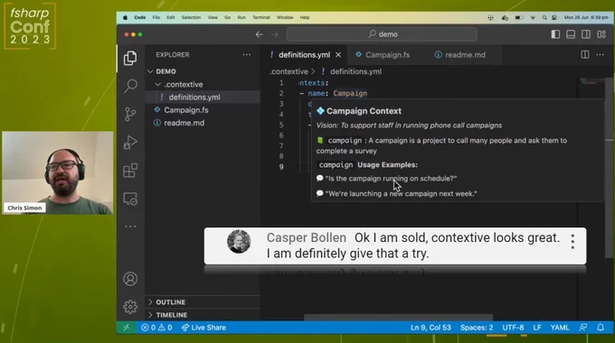Click the errors and warnings counter
This screenshot has width=615, height=343.
pyautogui.click(x=156, y=328)
